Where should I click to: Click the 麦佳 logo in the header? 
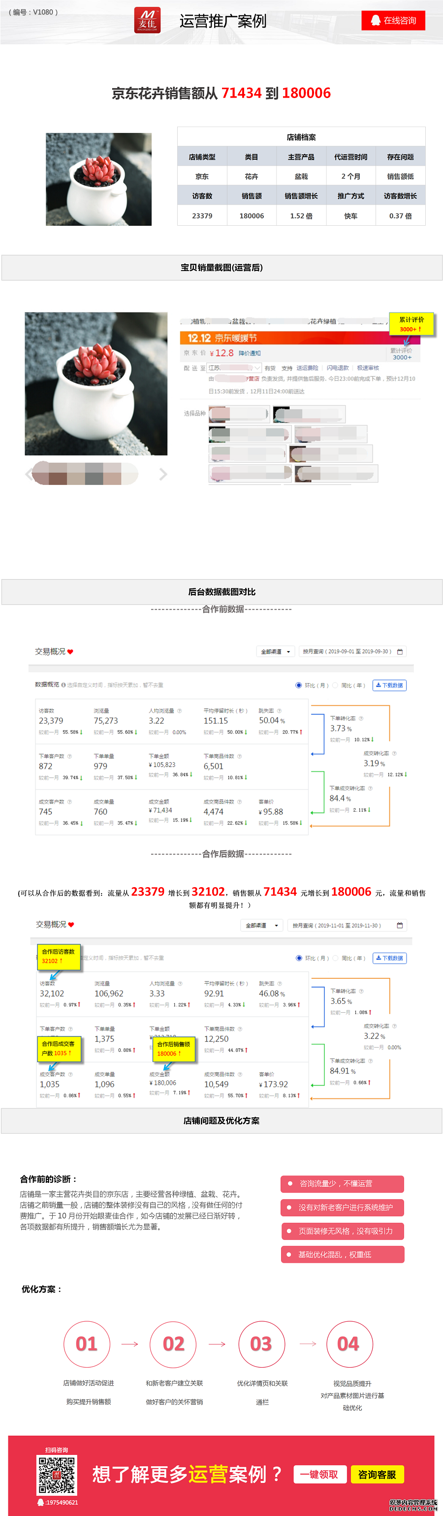pyautogui.click(x=147, y=21)
